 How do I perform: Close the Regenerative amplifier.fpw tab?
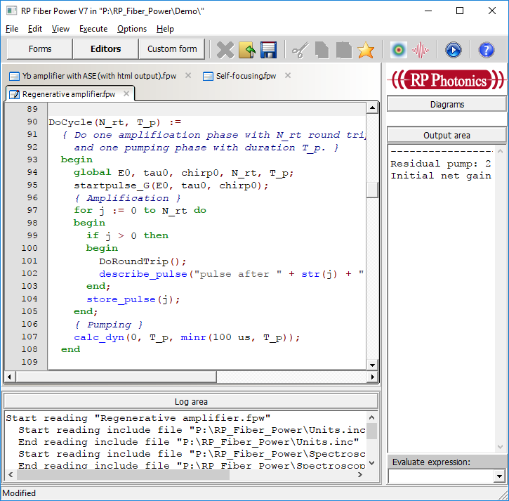pos(126,94)
